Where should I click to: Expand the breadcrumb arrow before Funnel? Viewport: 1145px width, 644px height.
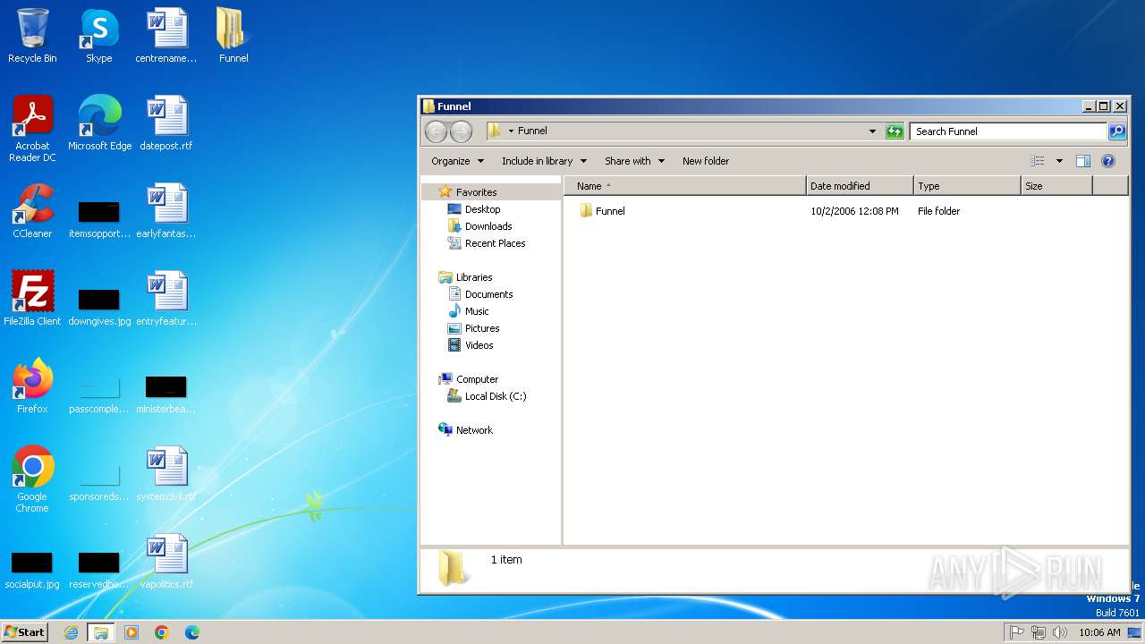point(511,131)
